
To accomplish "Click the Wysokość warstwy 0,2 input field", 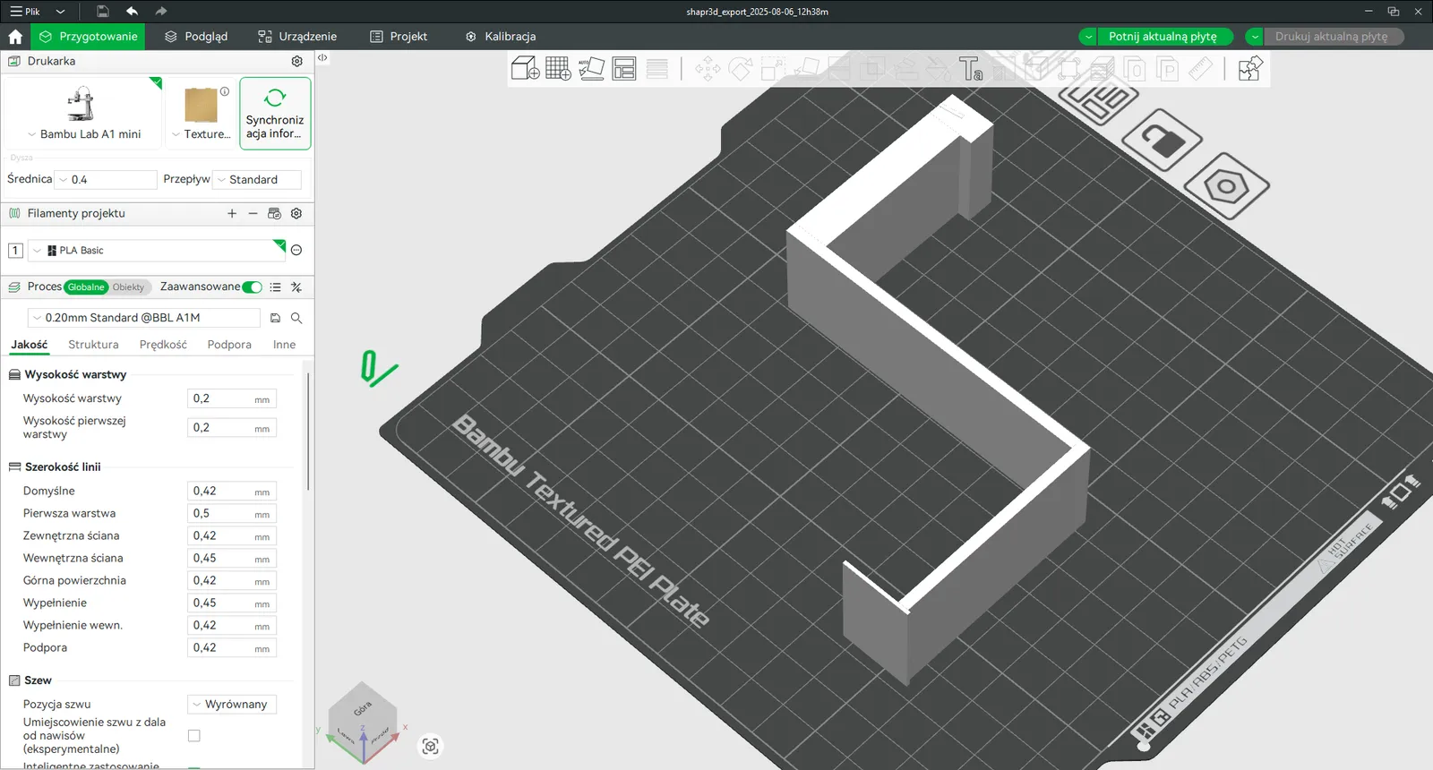I will coord(232,399).
